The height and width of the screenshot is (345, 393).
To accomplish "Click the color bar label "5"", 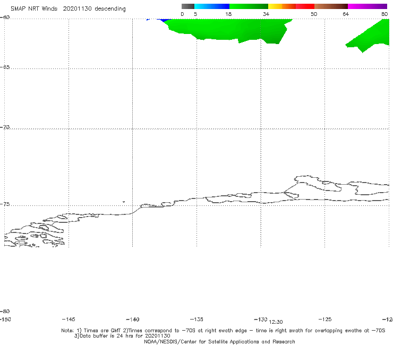I will 195,14.
